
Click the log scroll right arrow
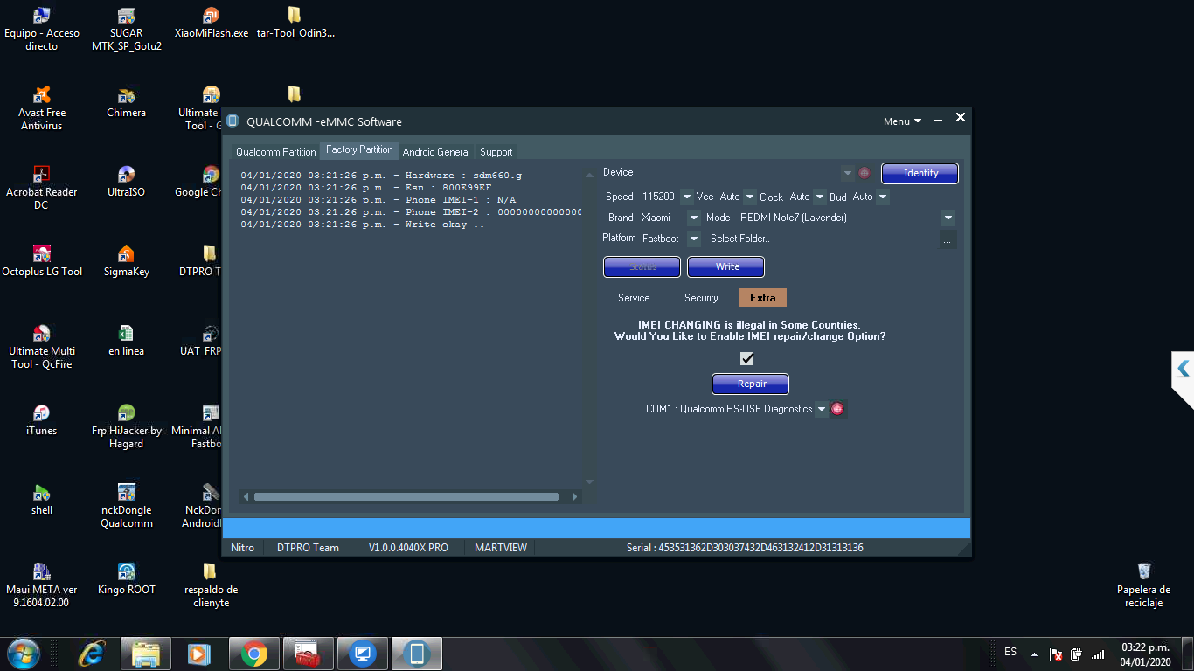574,497
